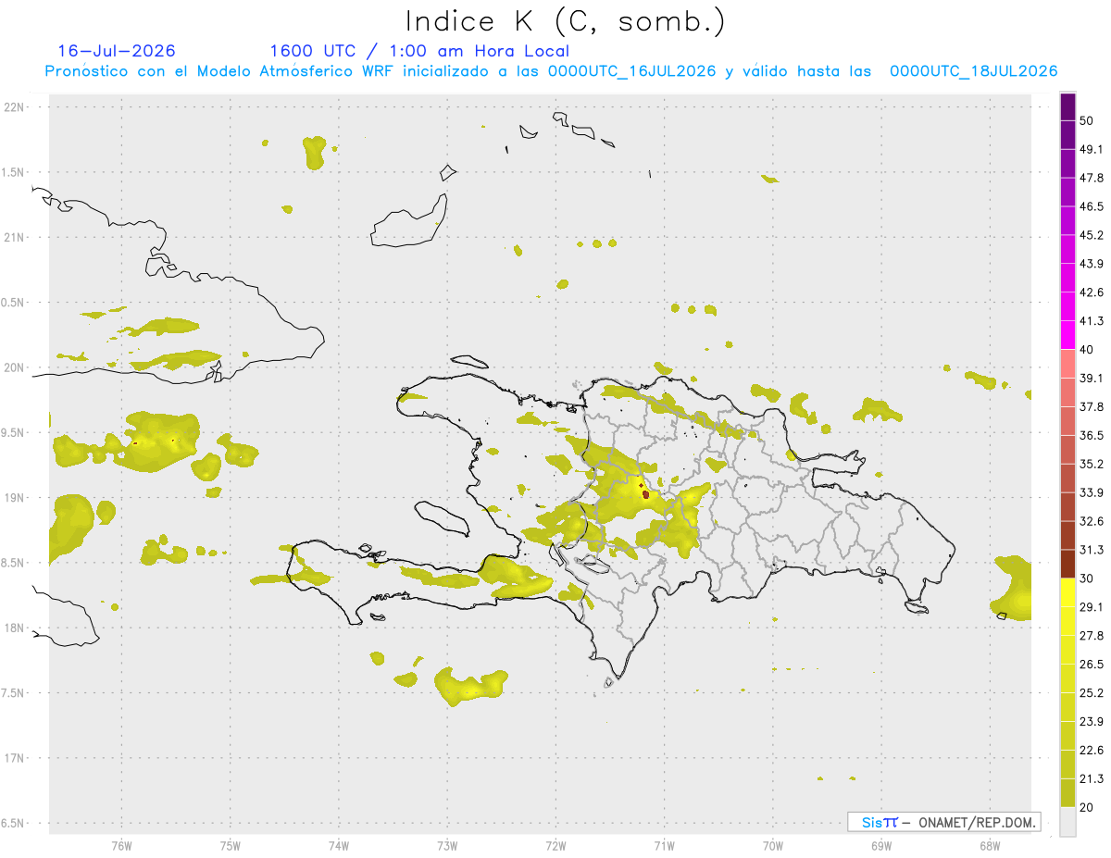
Task: Click the '23.9' color scale value
Action: coord(1091,721)
